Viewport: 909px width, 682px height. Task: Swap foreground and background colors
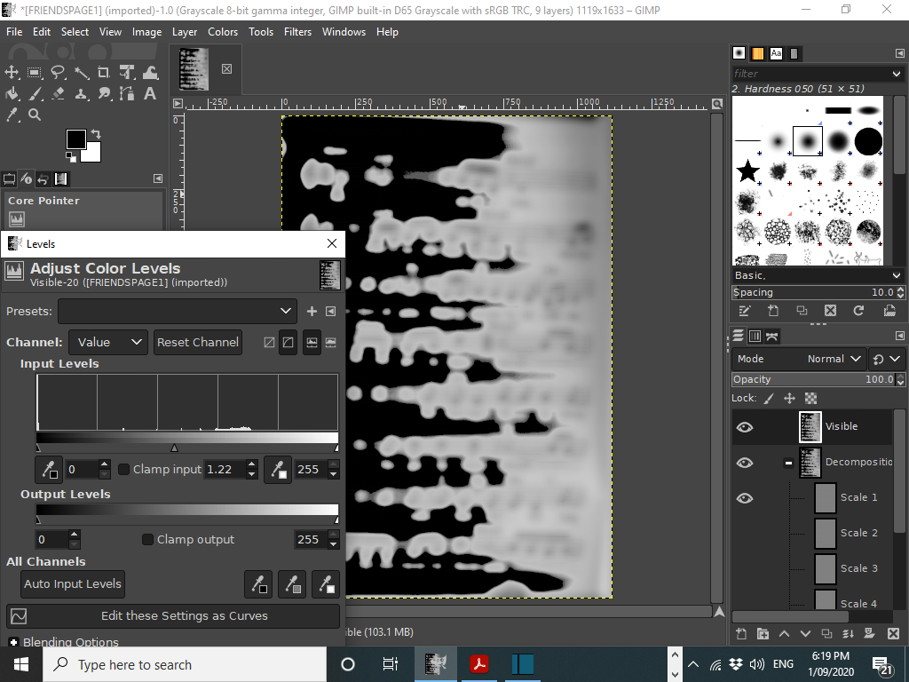[x=96, y=134]
